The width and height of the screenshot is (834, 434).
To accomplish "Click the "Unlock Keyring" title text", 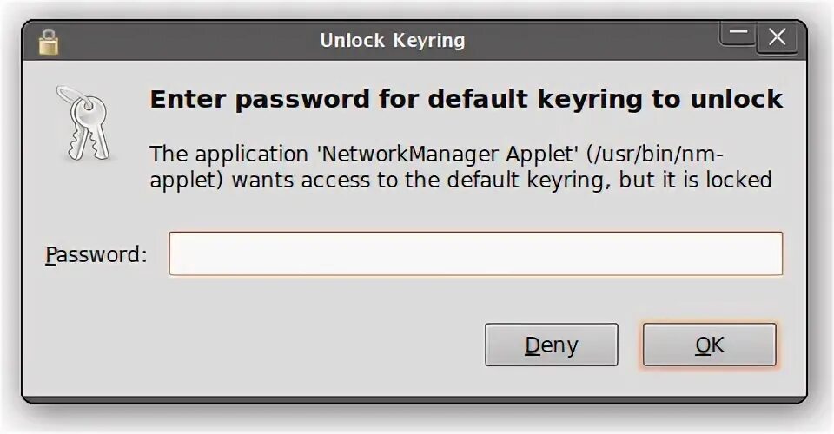I will pyautogui.click(x=392, y=41).
